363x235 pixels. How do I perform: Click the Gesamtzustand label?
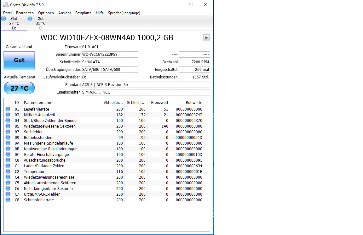pyautogui.click(x=19, y=47)
